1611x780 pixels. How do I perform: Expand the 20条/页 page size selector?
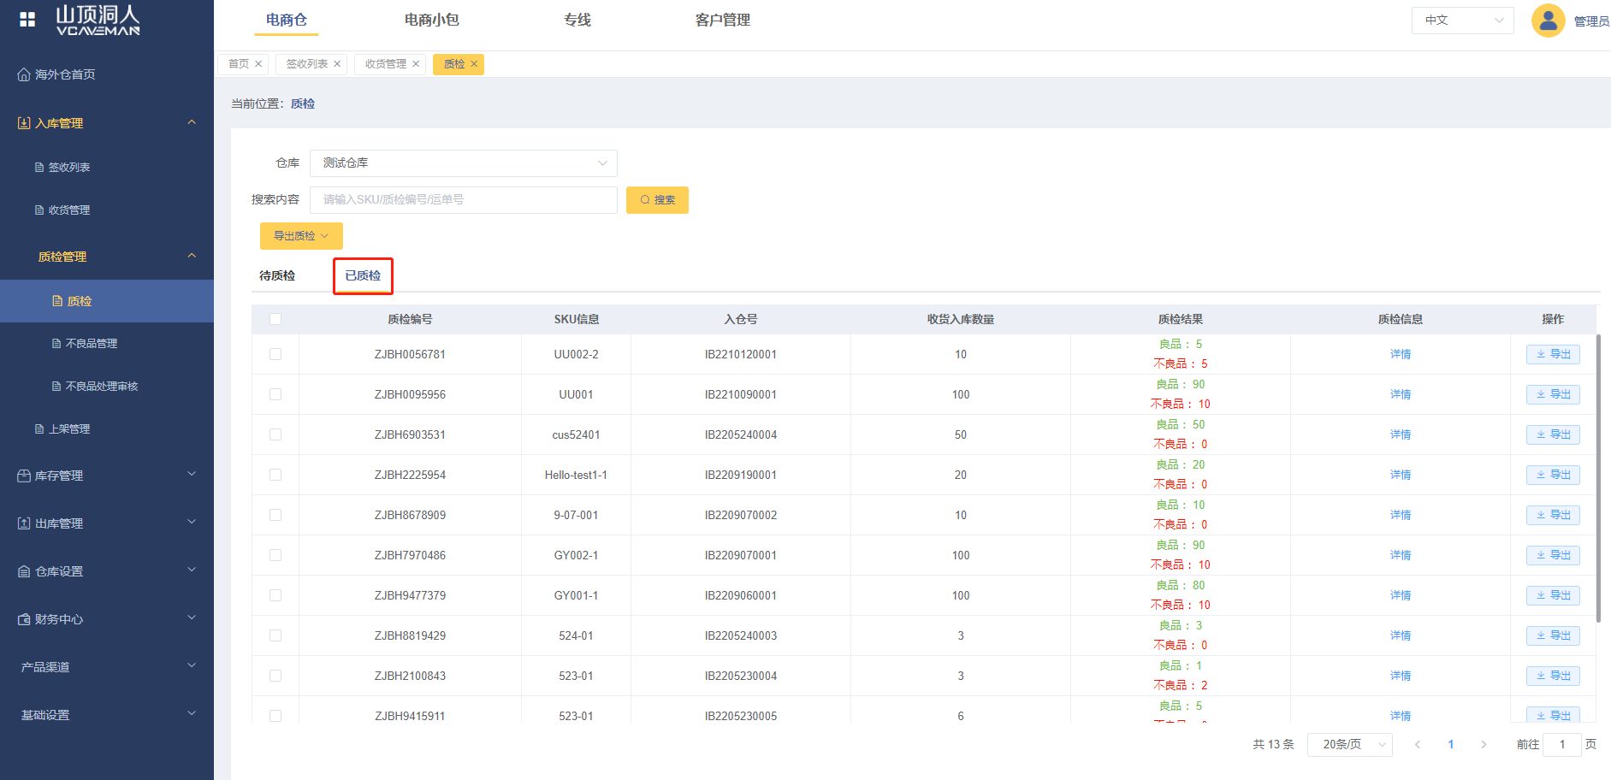pyautogui.click(x=1349, y=745)
